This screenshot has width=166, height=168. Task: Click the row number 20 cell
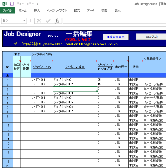click(8, 166)
